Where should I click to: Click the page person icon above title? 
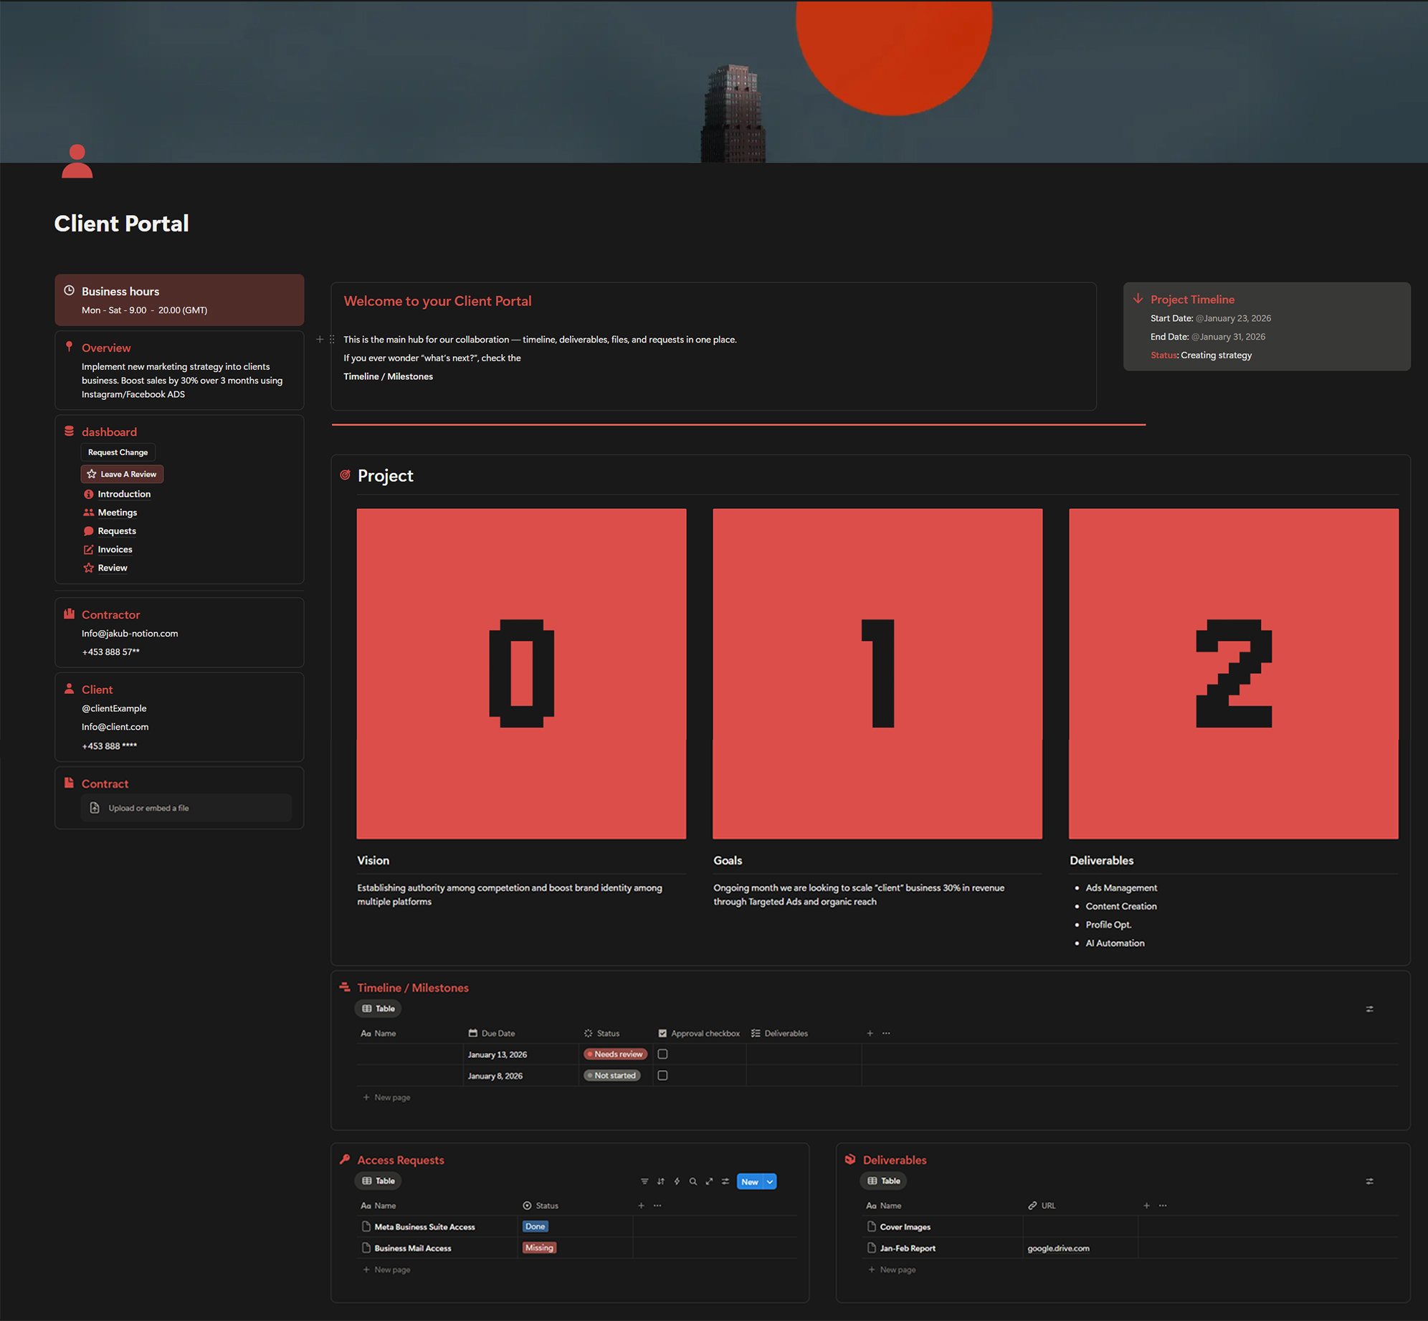click(x=77, y=161)
